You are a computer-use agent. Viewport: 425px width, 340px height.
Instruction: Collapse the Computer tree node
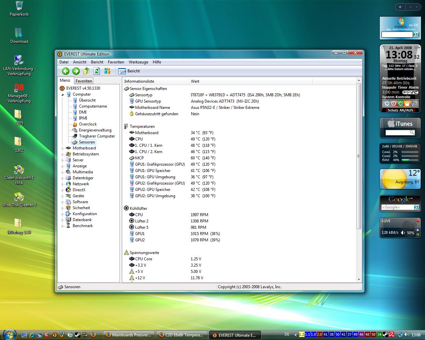pos(62,95)
